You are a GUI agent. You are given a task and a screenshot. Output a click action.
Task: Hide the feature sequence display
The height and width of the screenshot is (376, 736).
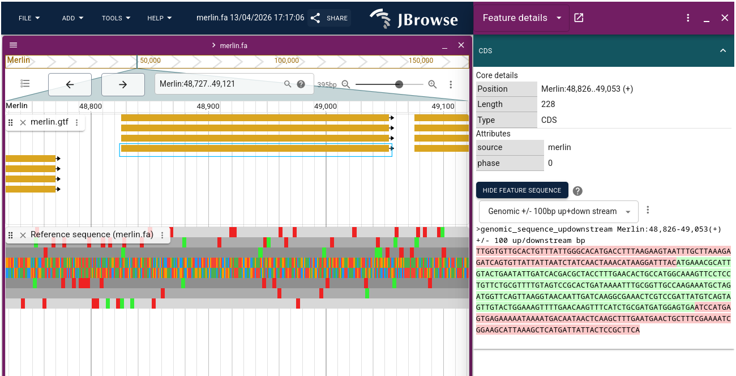pos(521,190)
